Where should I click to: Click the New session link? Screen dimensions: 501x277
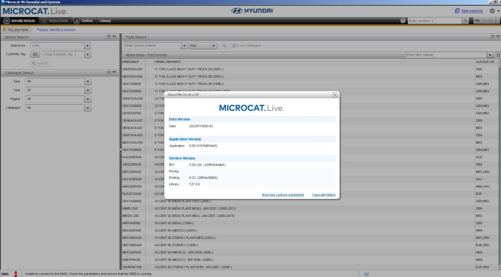[x=472, y=11]
